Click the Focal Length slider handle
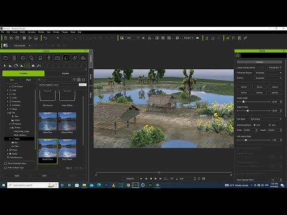Viewport: 287px width, 215px height. [x=243, y=102]
